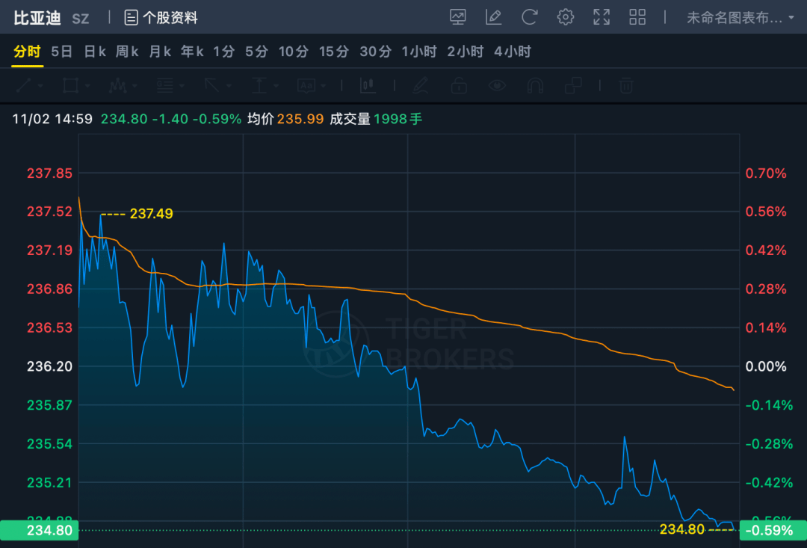
Task: Open the chart display monitor icon
Action: pos(457,17)
